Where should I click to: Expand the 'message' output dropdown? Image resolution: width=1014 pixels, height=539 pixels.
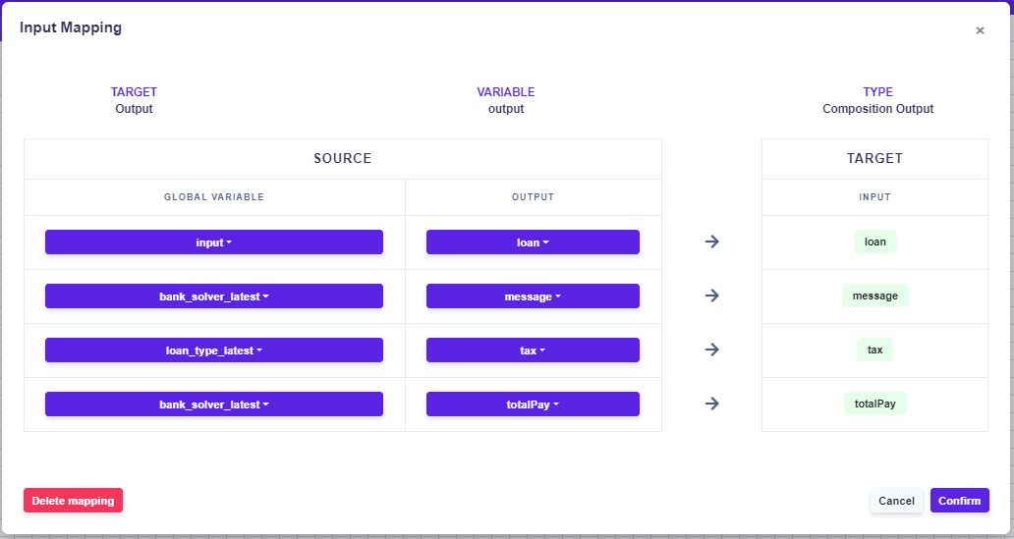[x=533, y=296]
